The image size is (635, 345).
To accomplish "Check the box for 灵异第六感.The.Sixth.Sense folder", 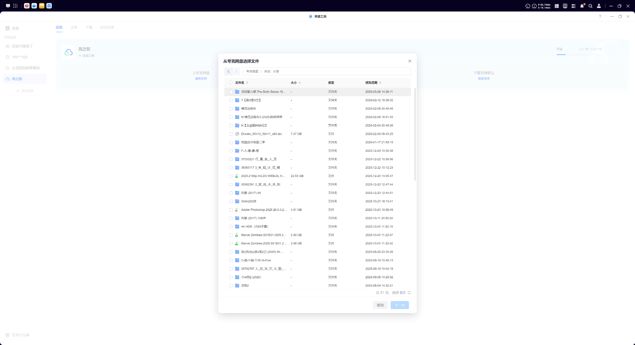I will pos(231,92).
